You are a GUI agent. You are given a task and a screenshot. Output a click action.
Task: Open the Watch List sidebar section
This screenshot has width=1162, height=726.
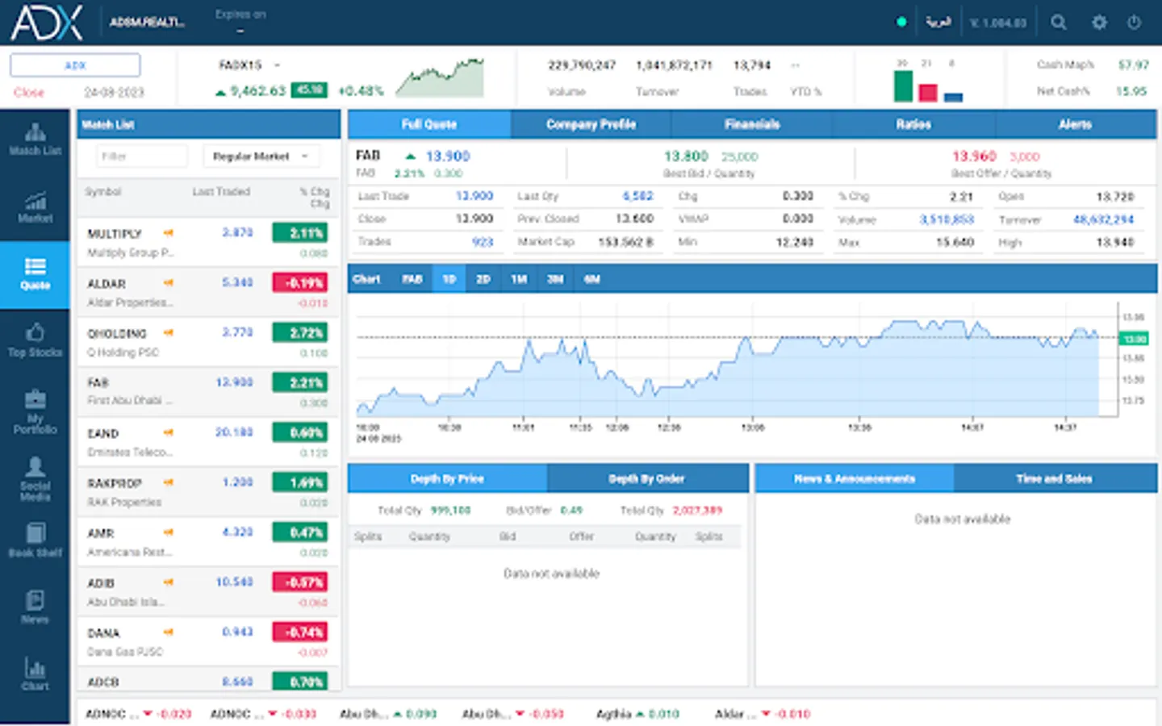tap(35, 139)
